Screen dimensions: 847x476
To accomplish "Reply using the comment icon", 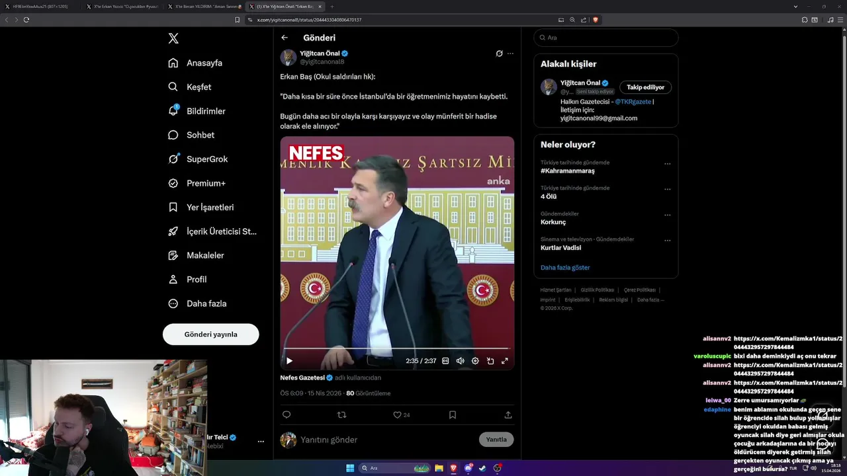I will pyautogui.click(x=287, y=415).
